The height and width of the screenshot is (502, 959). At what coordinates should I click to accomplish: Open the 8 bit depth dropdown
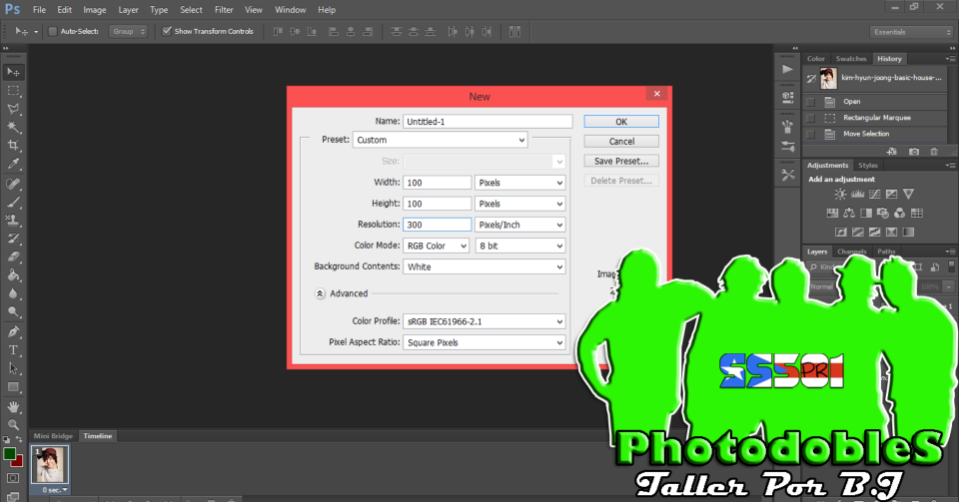pyautogui.click(x=519, y=246)
